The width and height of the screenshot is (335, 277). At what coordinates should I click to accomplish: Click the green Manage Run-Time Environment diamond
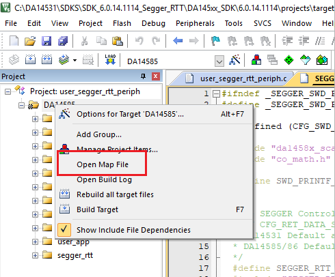pyautogui.click(x=289, y=60)
